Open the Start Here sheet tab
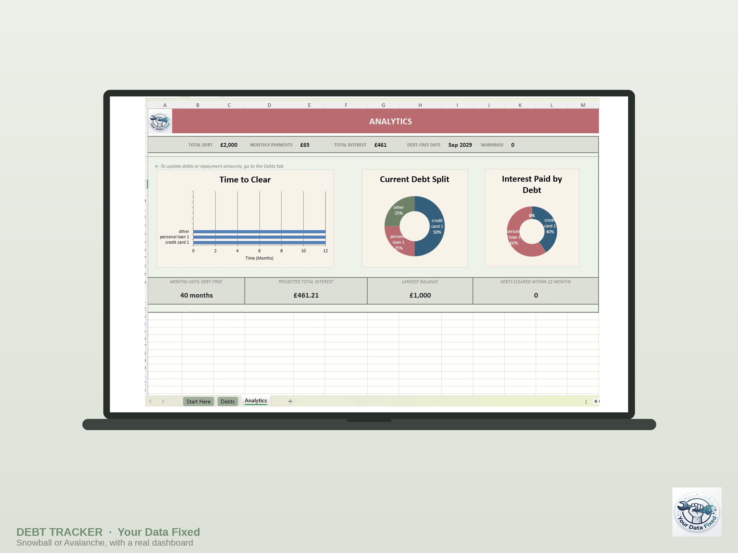Image resolution: width=738 pixels, height=553 pixels. click(198, 401)
